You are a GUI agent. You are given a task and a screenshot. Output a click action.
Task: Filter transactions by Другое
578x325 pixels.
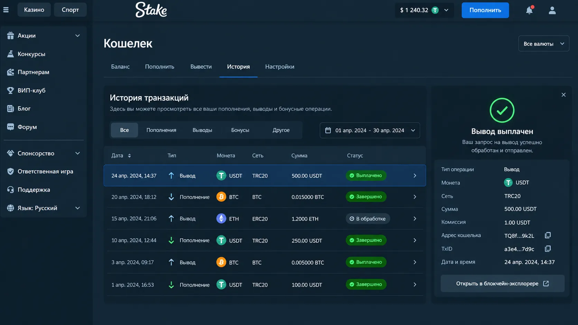coord(281,130)
